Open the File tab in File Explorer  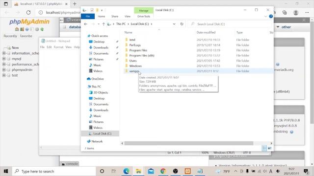[88, 16]
